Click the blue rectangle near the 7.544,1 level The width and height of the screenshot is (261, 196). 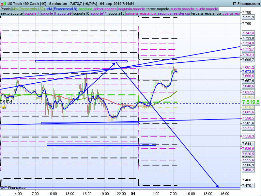point(101,144)
